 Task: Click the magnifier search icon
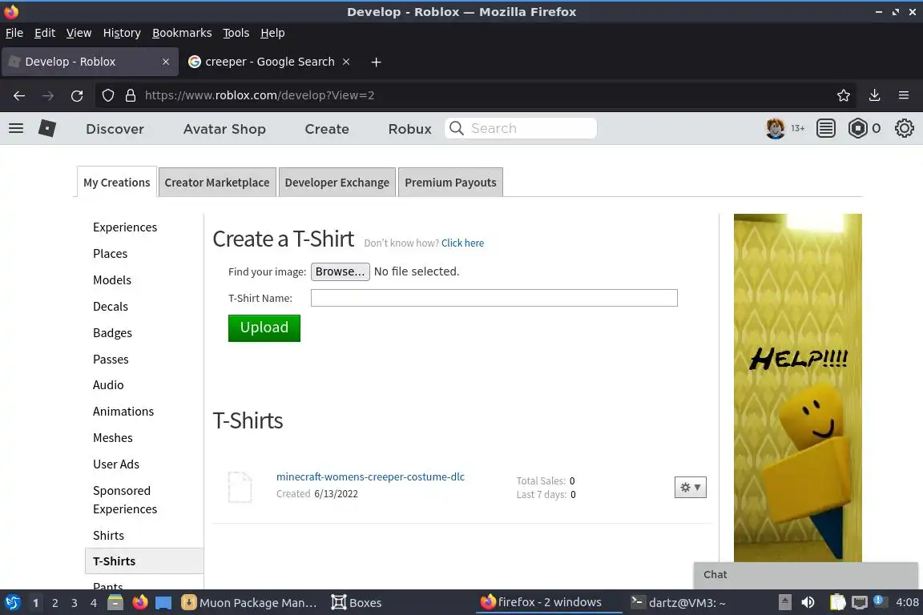point(456,128)
